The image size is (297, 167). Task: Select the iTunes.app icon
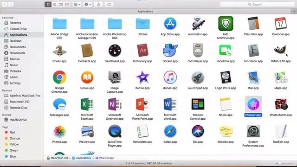tap(170, 77)
